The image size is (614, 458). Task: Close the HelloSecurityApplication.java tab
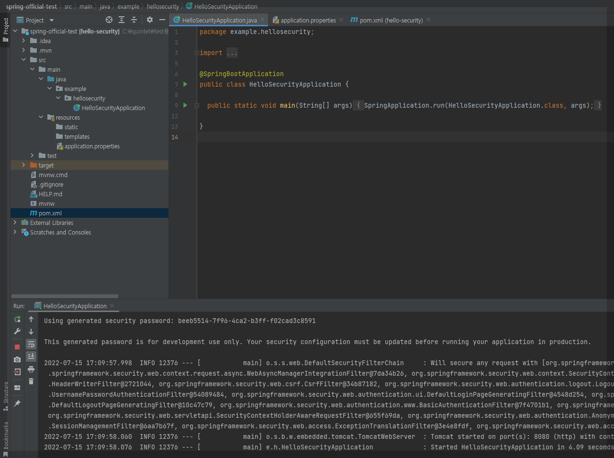pos(262,20)
